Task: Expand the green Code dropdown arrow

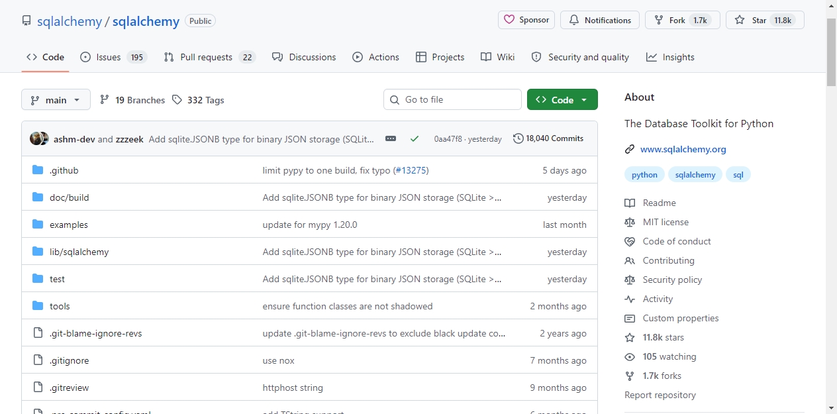Action: (584, 100)
